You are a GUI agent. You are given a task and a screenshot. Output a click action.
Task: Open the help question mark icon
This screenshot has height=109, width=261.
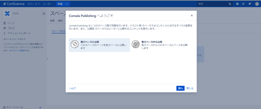pyautogui.click(x=237, y=4)
